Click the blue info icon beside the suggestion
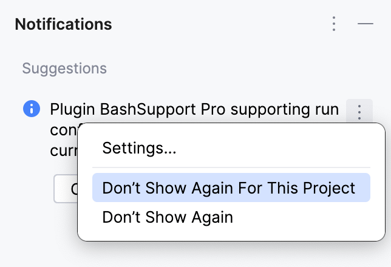Screen dimensions: 391x267 (31, 110)
